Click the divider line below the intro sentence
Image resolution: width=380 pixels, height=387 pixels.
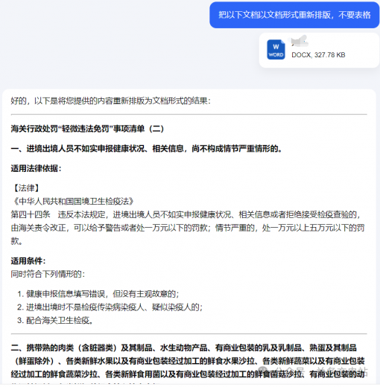pos(189,115)
